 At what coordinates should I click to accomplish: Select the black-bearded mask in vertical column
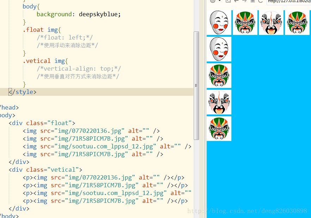(x=219, y=102)
